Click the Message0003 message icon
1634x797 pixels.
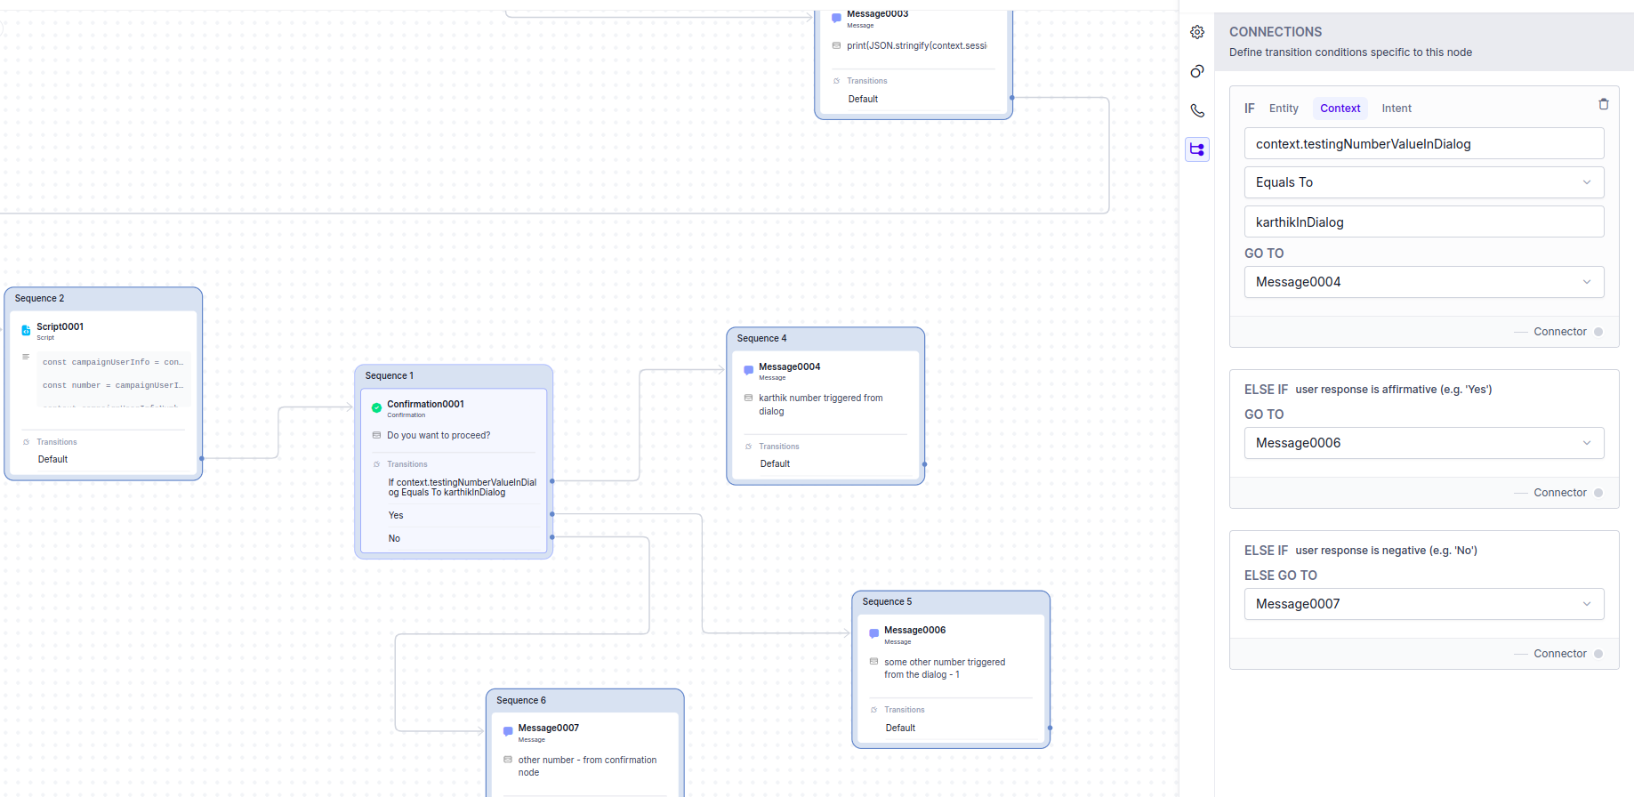tap(836, 17)
